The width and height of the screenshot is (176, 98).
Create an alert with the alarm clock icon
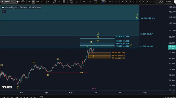pyautogui.click(x=71, y=2)
